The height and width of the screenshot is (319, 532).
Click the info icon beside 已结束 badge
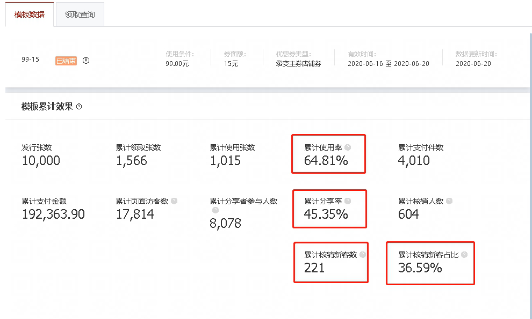pyautogui.click(x=86, y=61)
